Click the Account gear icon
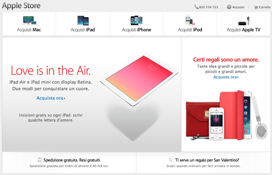272x175 pixels. 229,7
